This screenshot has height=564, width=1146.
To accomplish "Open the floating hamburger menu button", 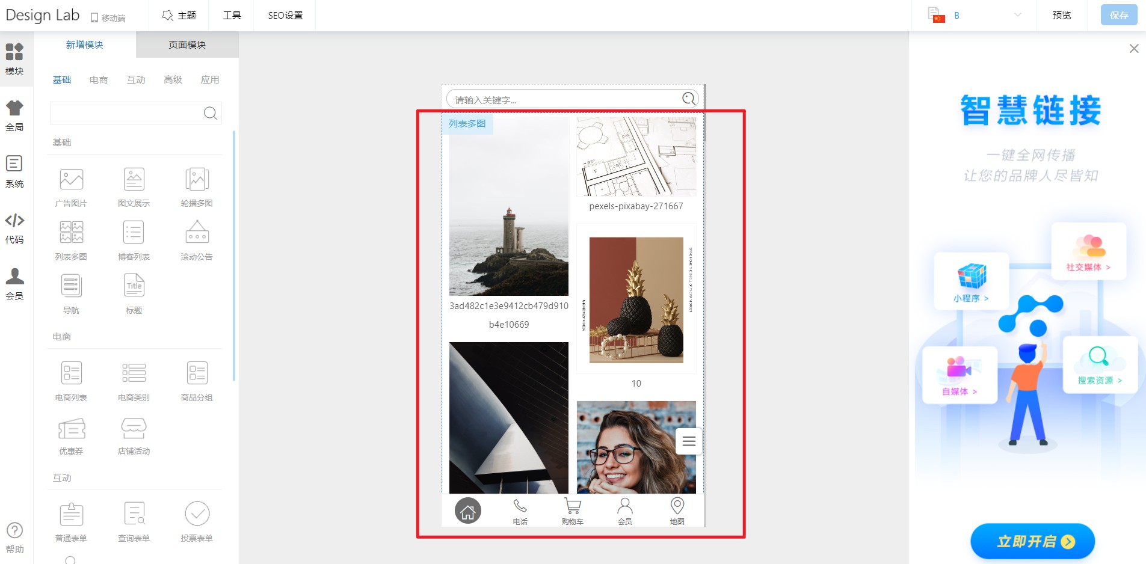I will [689, 441].
